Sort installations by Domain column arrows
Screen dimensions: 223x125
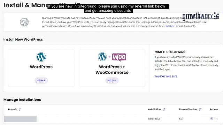(20, 109)
